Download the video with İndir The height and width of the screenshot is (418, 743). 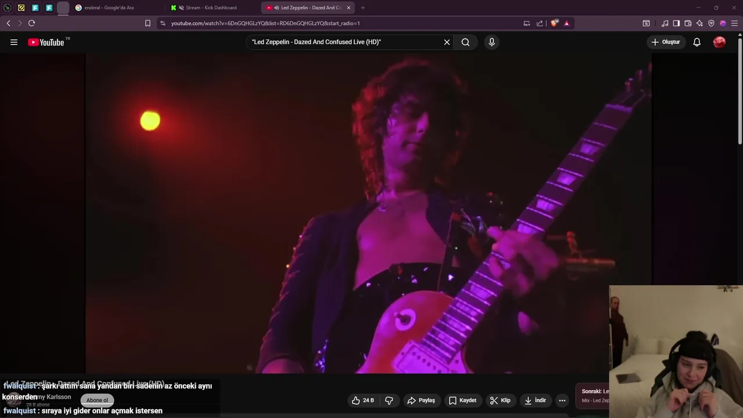pos(536,400)
